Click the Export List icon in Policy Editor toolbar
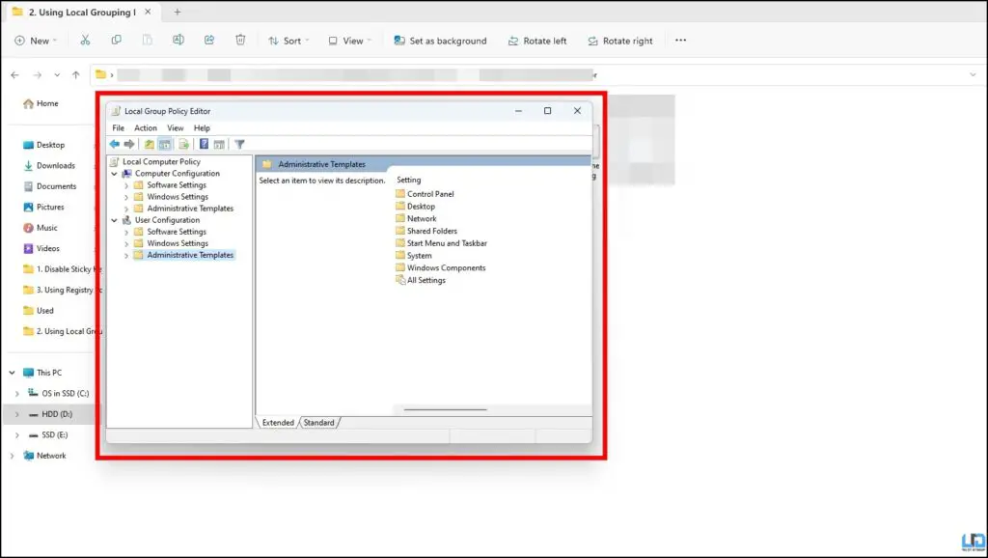 (x=183, y=145)
